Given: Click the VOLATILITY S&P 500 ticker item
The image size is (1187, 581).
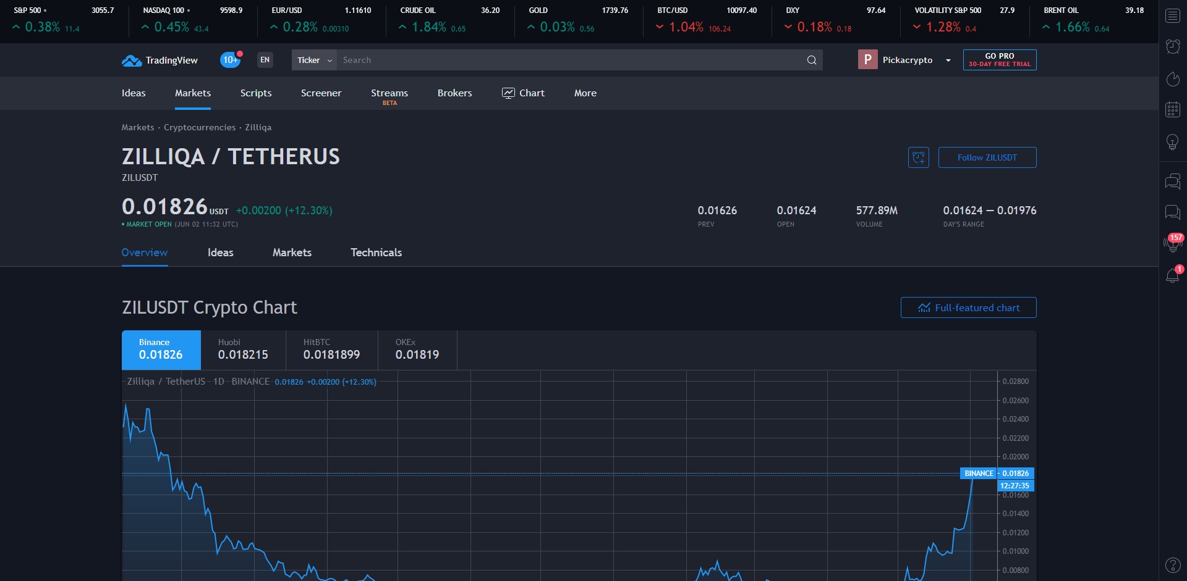Looking at the screenshot, I should 964,20.
